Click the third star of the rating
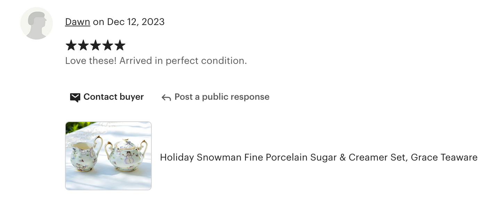The height and width of the screenshot is (217, 502). (x=95, y=45)
